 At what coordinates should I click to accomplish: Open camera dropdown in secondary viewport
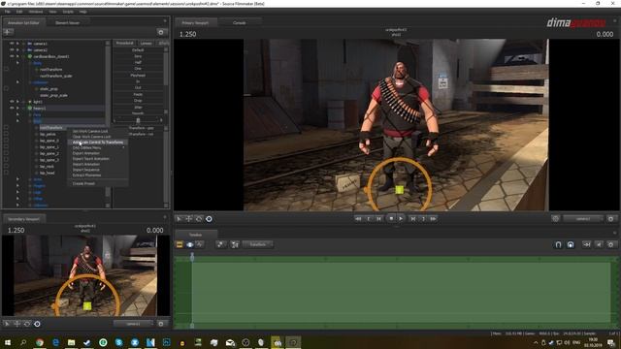click(x=133, y=324)
